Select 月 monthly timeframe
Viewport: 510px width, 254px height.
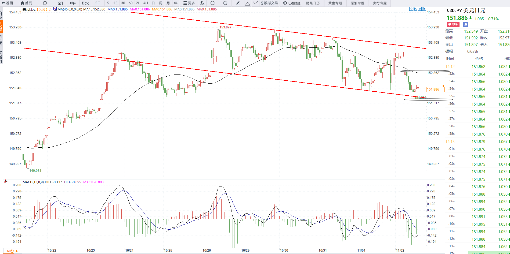168,3
